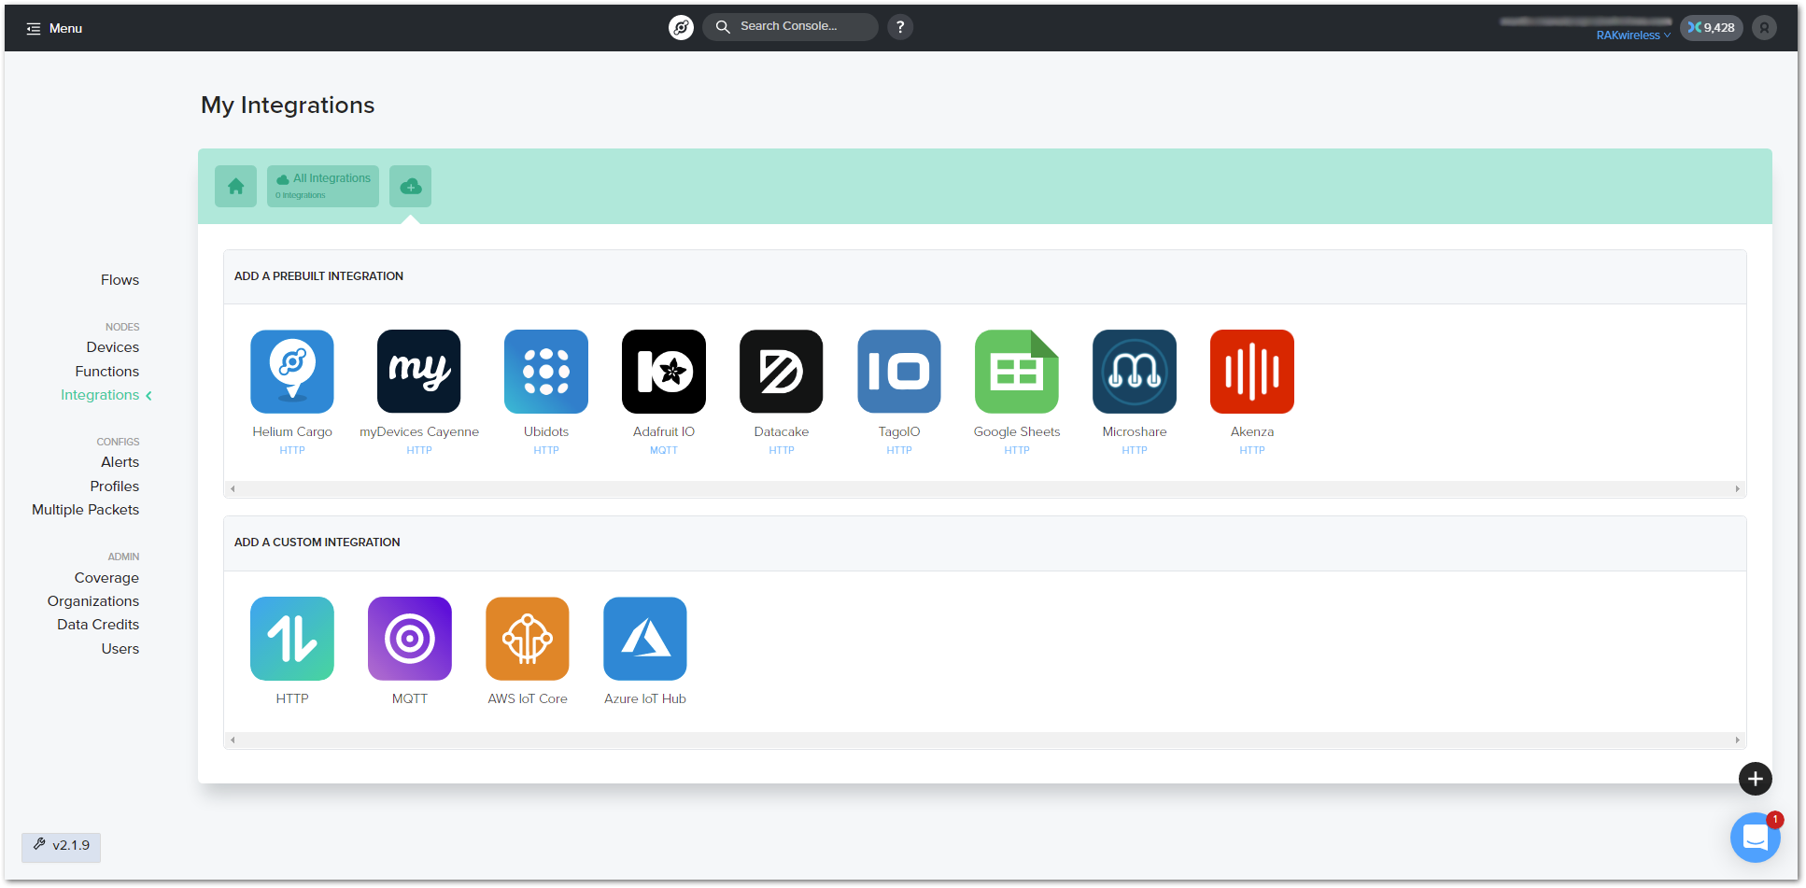Open the chat support widget

click(1755, 838)
